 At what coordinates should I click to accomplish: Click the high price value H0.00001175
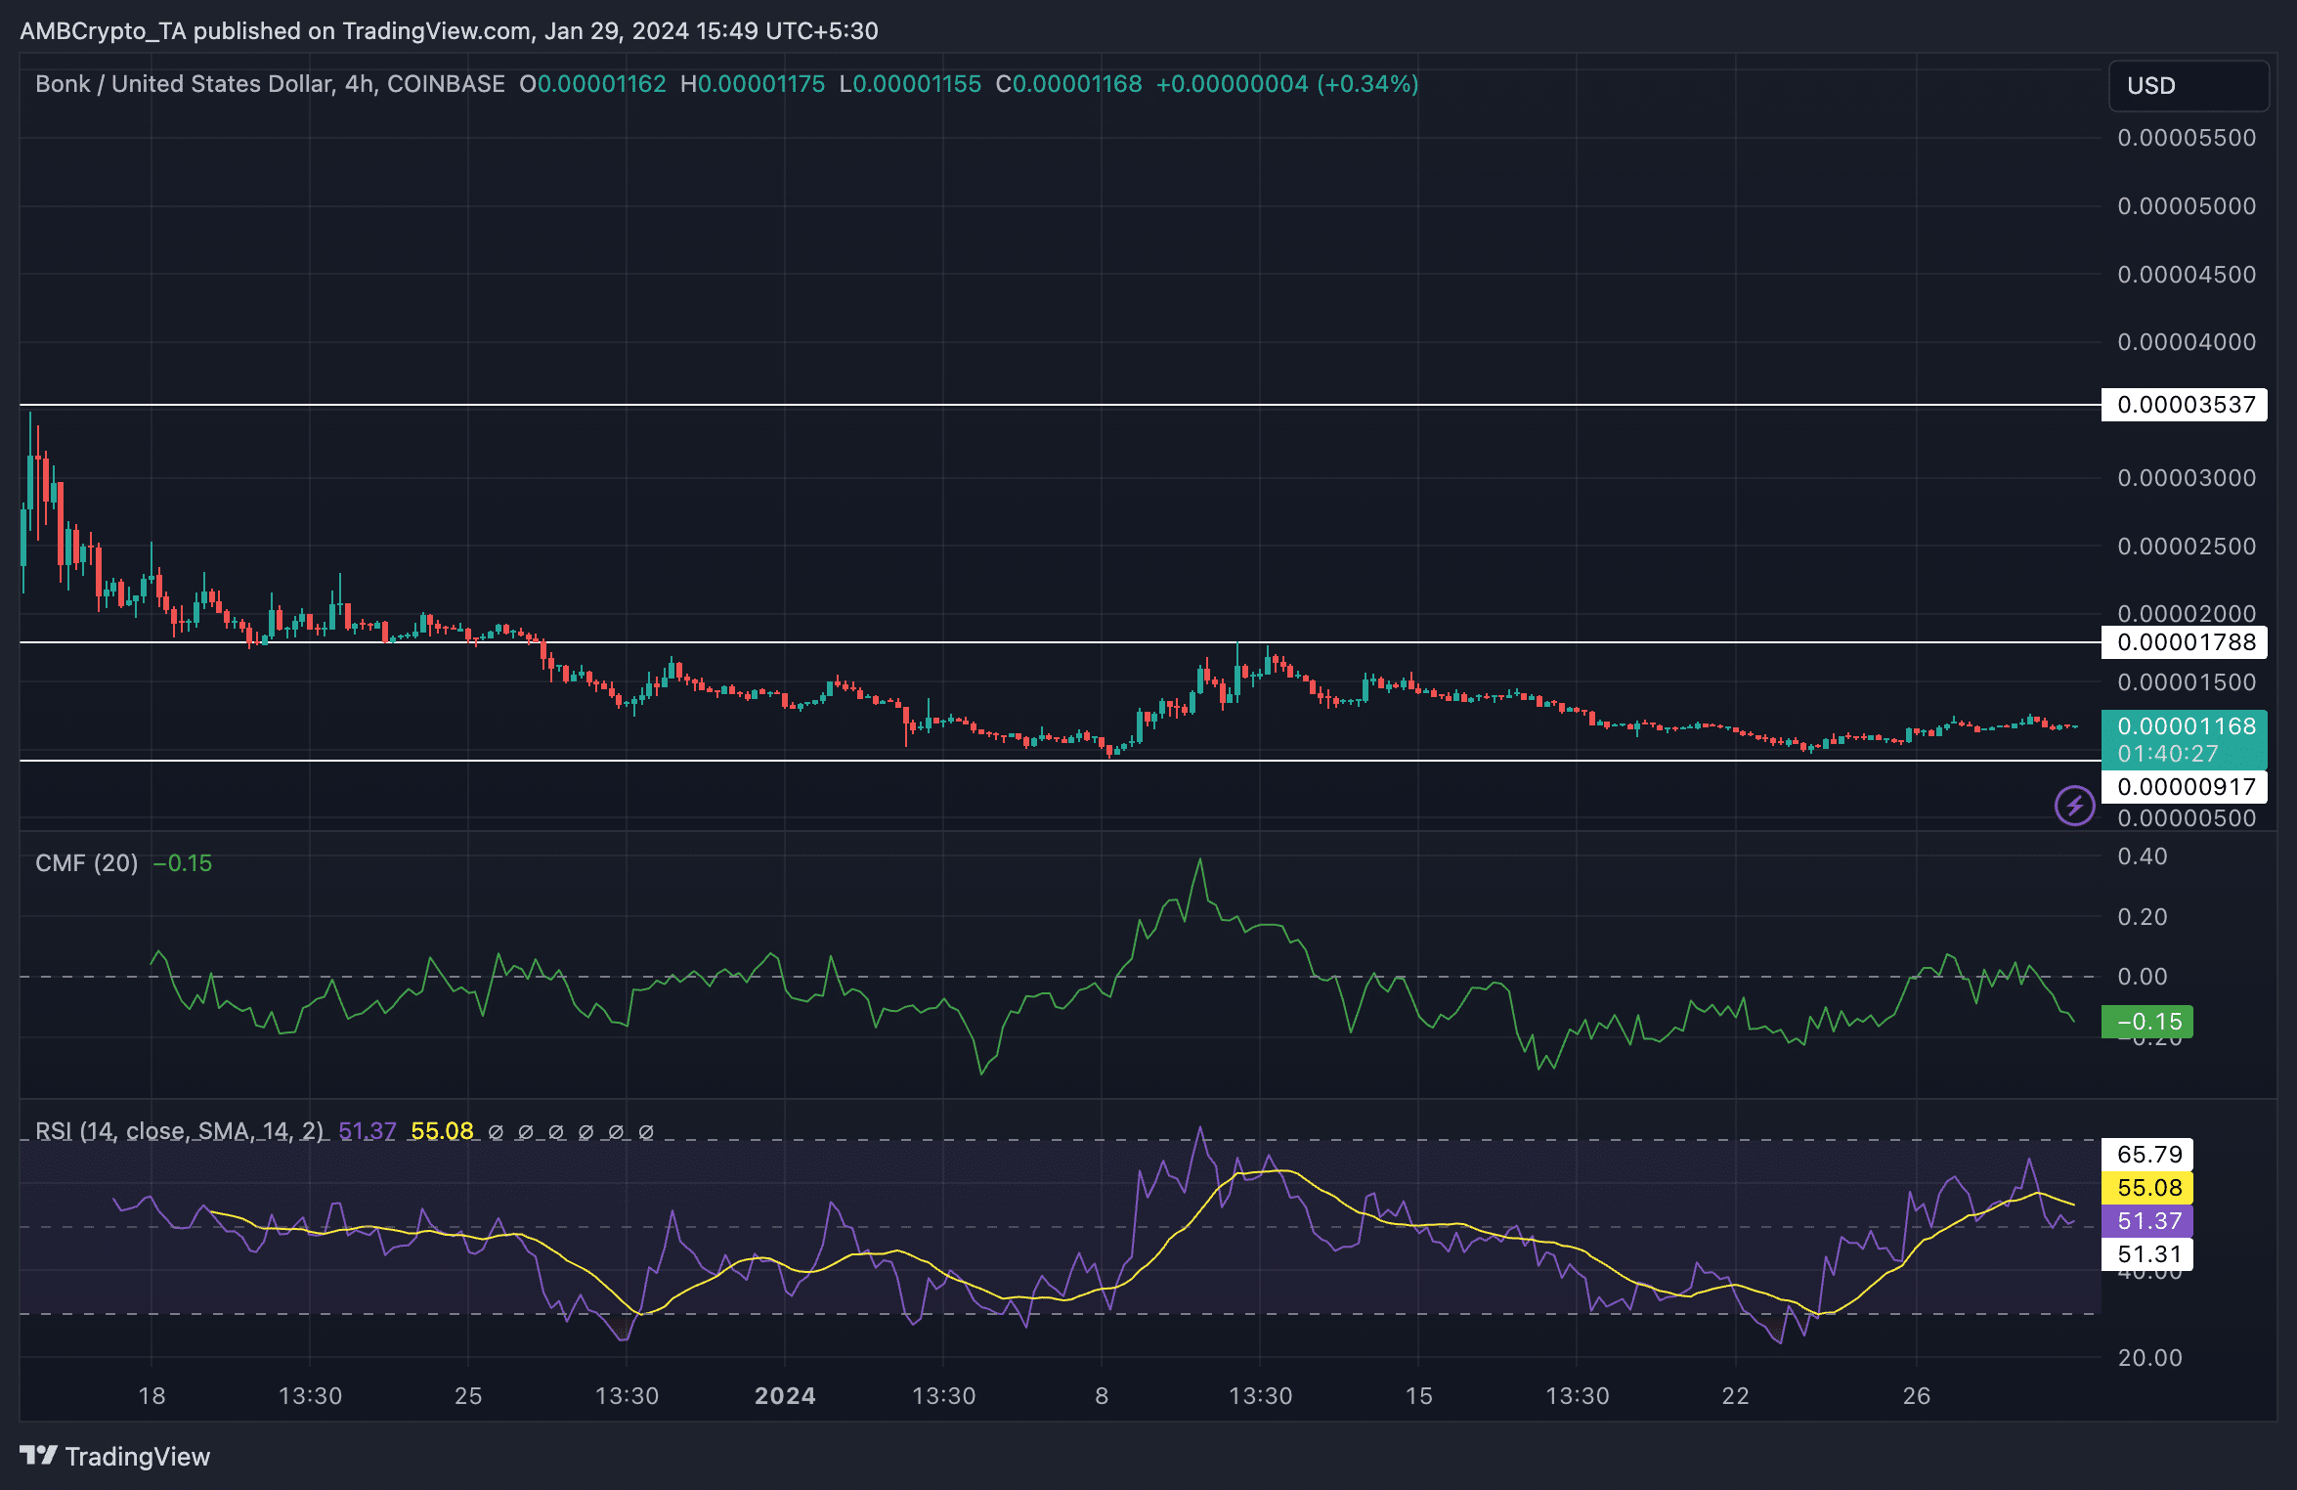pos(753,84)
